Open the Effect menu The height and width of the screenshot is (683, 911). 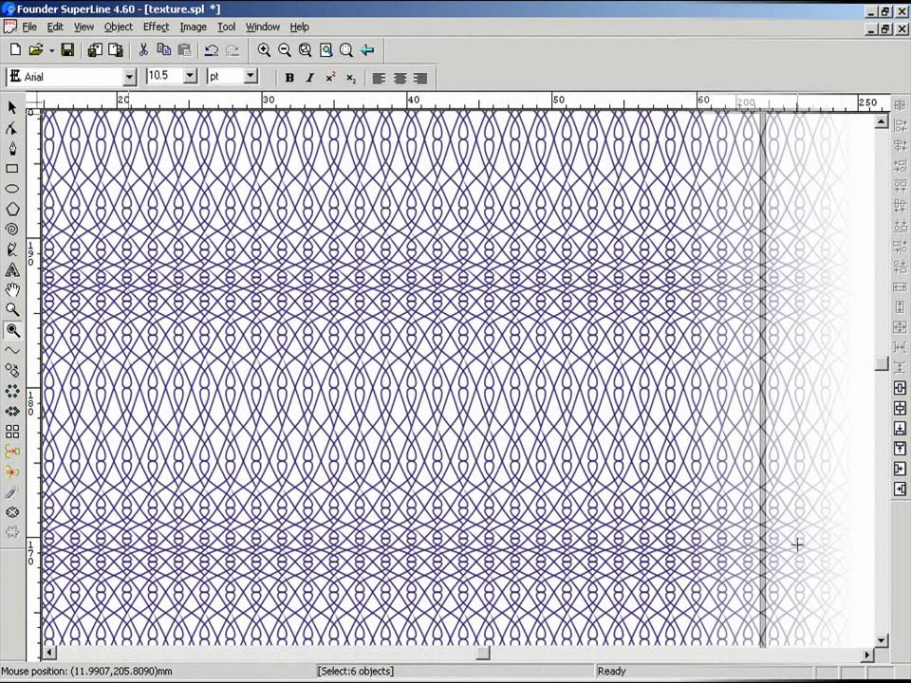coord(156,27)
